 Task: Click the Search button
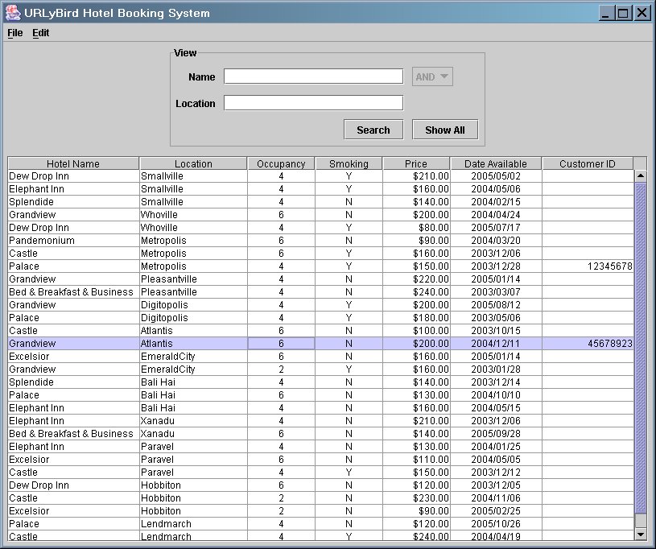[373, 130]
